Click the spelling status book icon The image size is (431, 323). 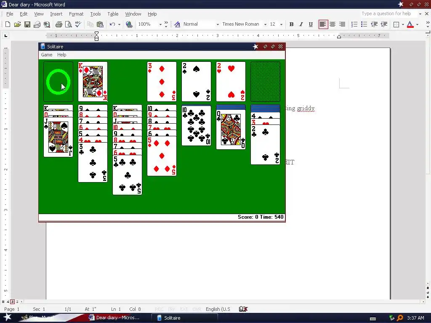pyautogui.click(x=243, y=309)
